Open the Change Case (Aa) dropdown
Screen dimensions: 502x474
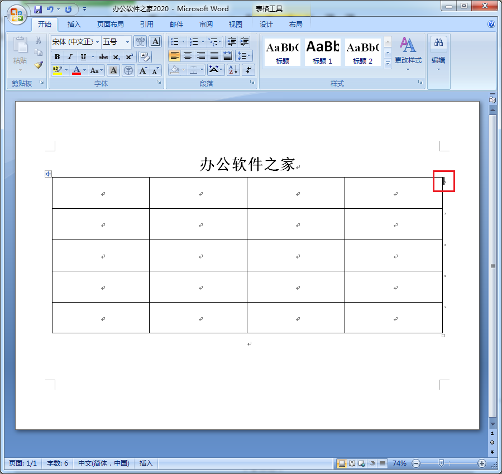click(x=97, y=70)
